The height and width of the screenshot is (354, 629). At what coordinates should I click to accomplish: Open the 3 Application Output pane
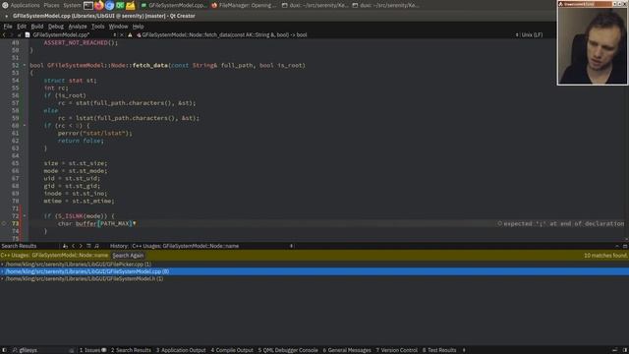(x=181, y=350)
